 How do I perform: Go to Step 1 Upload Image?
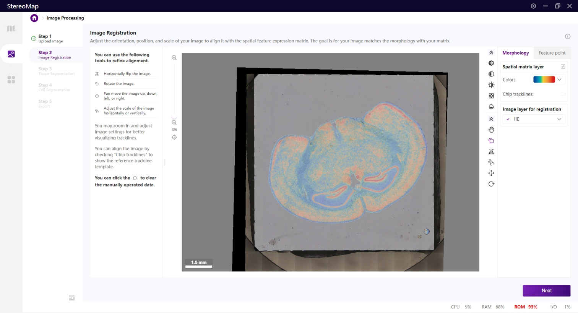click(50, 39)
